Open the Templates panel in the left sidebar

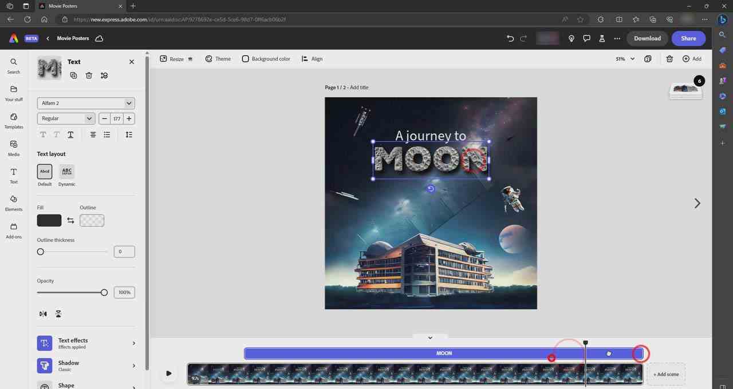[13, 121]
